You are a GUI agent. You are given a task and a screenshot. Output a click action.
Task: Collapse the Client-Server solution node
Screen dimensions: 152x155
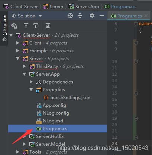click(x=11, y=35)
